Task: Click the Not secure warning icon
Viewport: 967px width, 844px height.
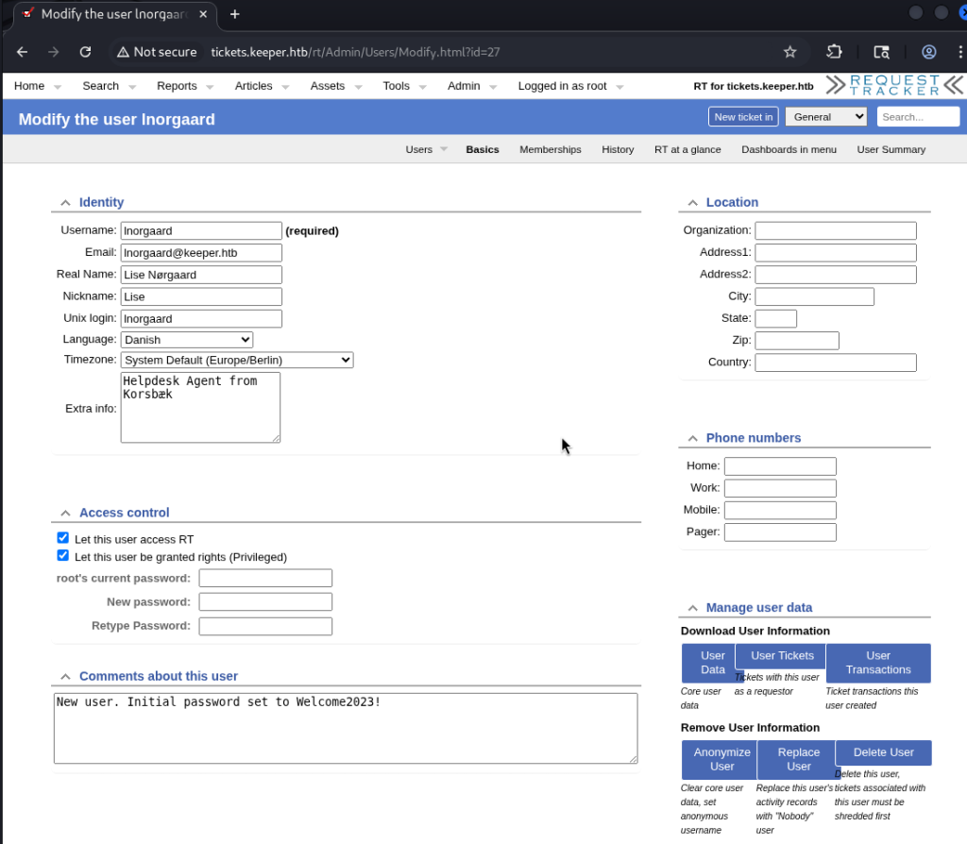Action: click(x=123, y=52)
